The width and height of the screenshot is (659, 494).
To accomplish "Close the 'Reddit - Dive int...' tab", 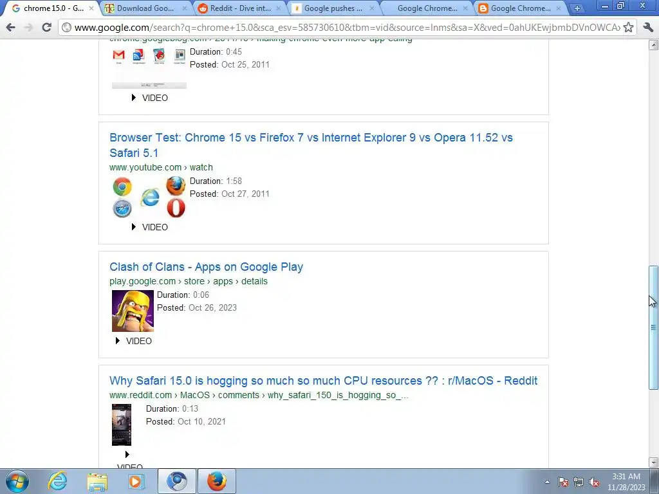I will [278, 8].
